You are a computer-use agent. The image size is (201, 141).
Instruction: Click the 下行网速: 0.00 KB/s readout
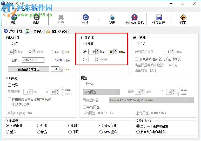tap(98, 113)
